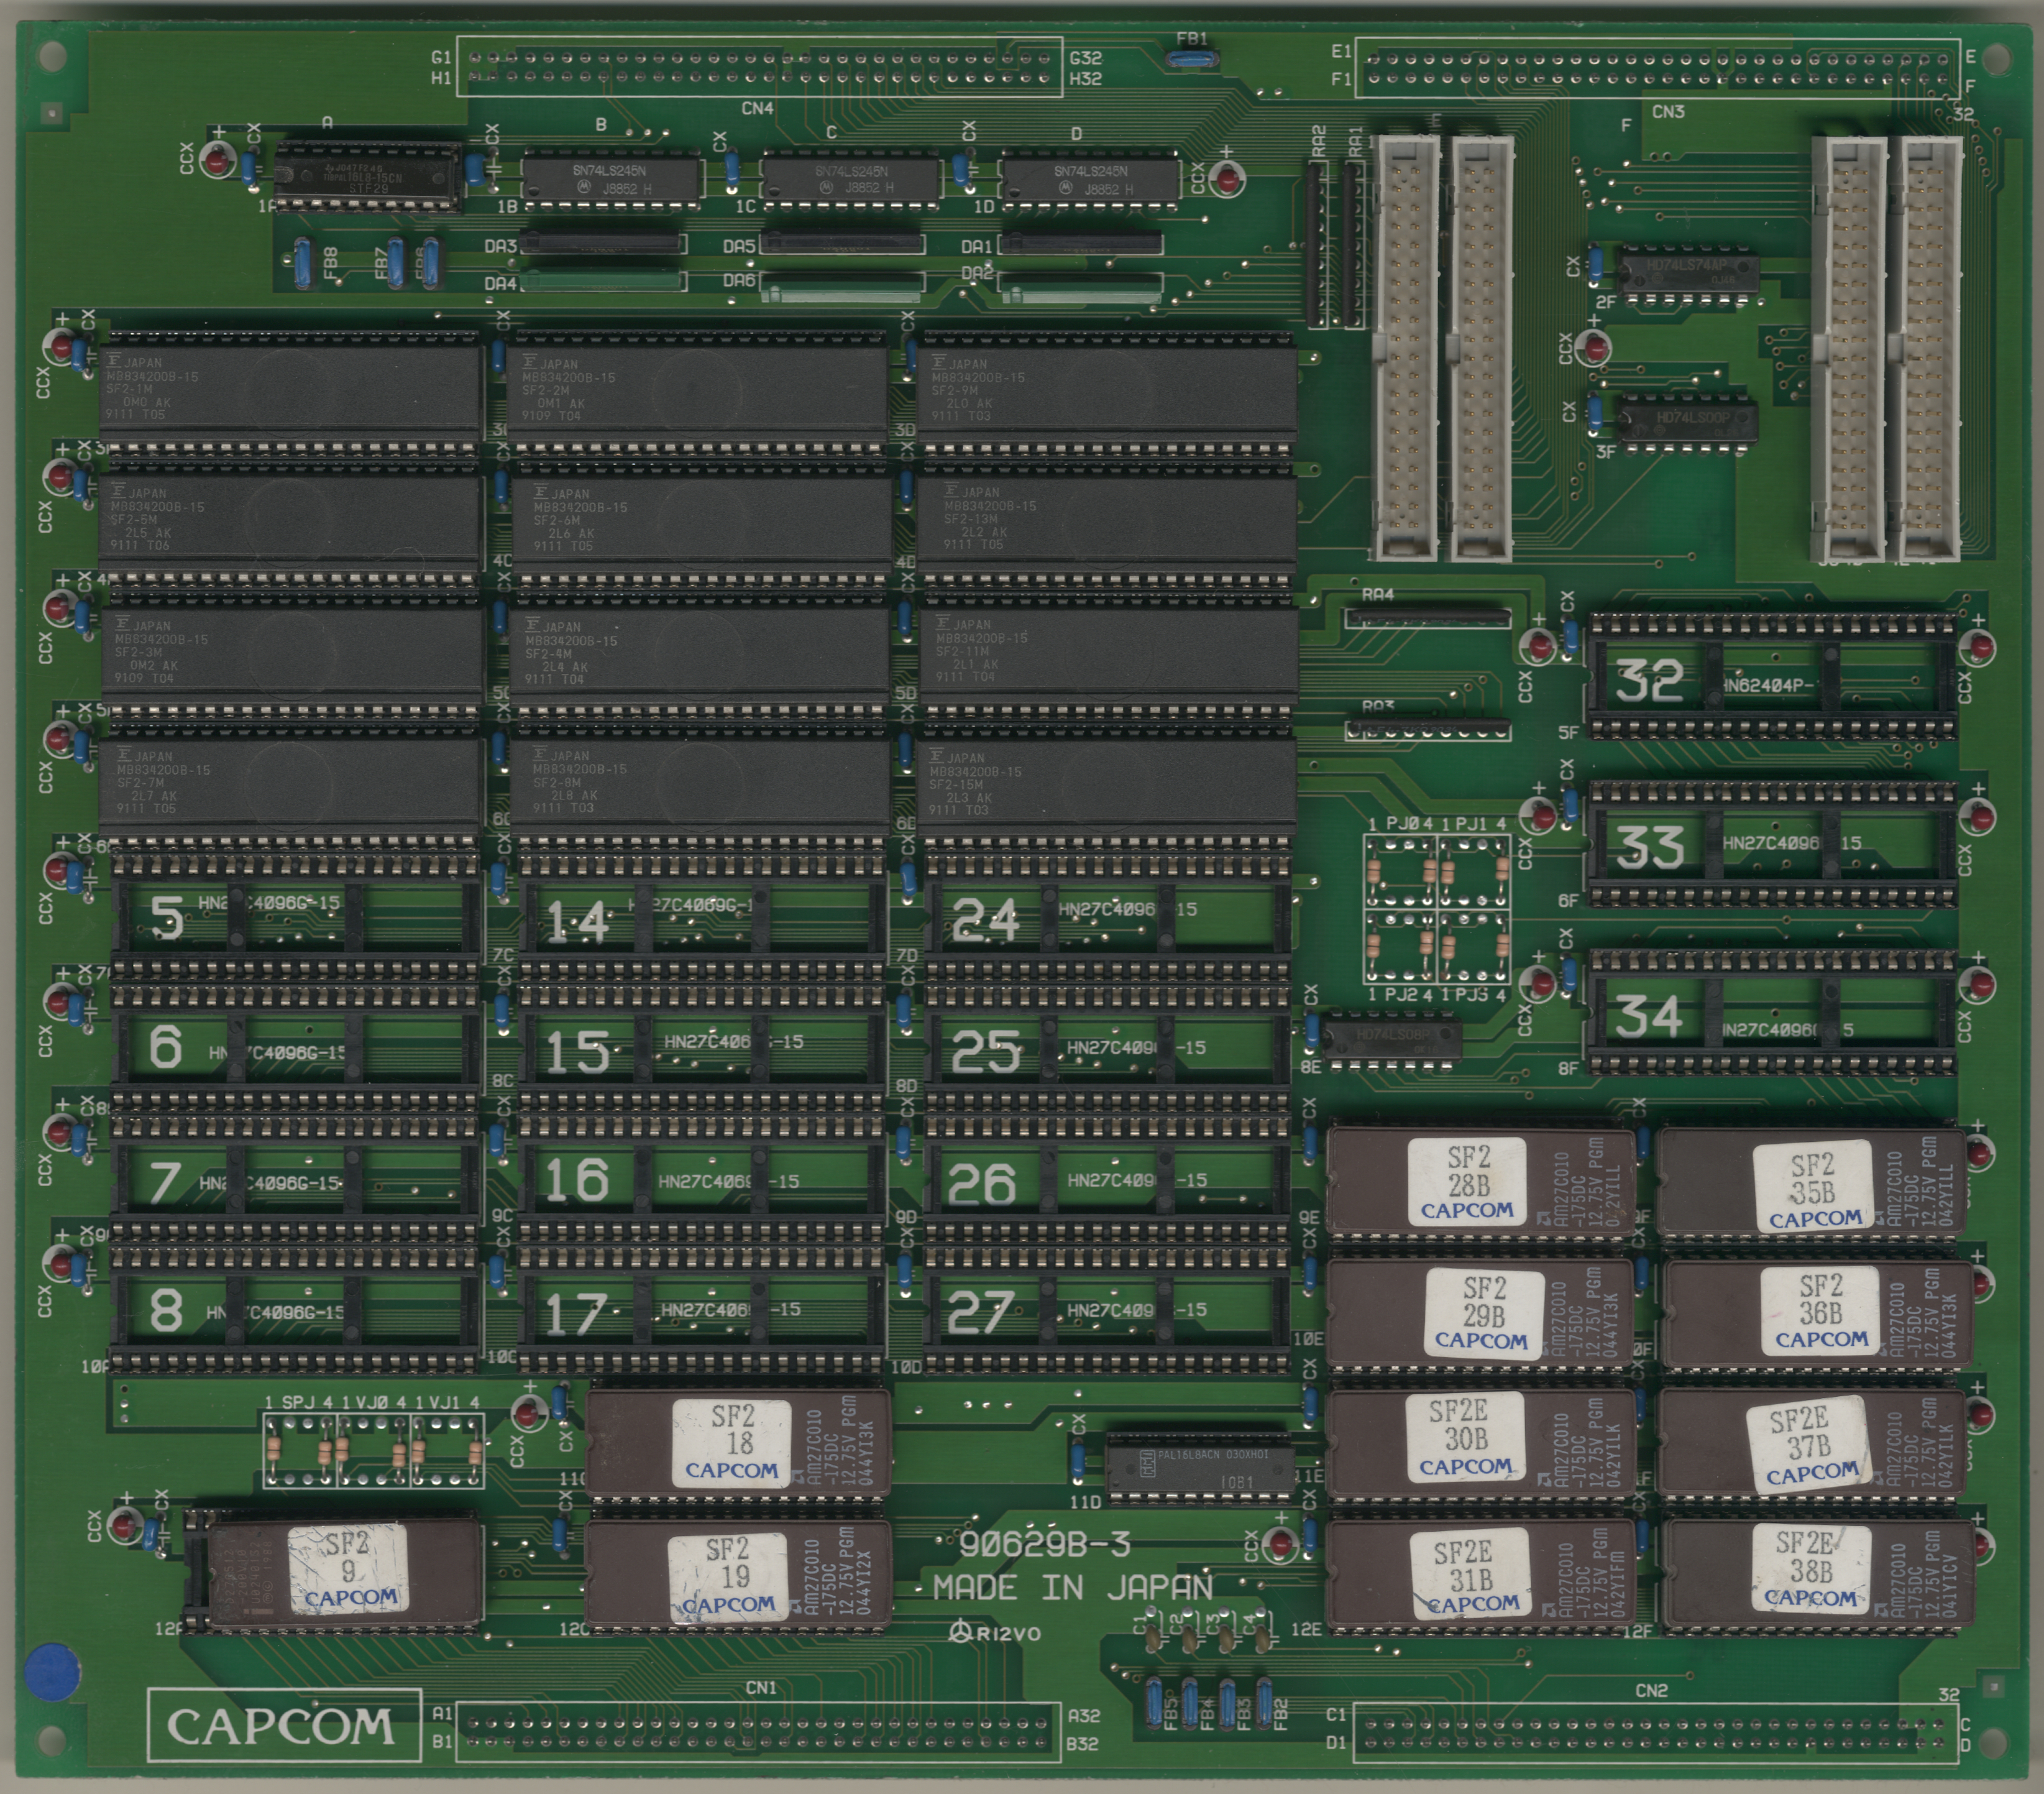The width and height of the screenshot is (2044, 1794).
Task: Click the 'CN2' connector label
Action: pyautogui.click(x=1651, y=1690)
